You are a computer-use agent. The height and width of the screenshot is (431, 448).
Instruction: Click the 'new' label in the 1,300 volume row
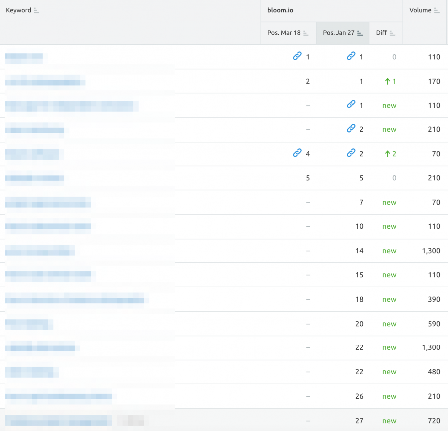tap(389, 251)
